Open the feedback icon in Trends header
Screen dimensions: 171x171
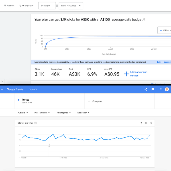click(153, 89)
